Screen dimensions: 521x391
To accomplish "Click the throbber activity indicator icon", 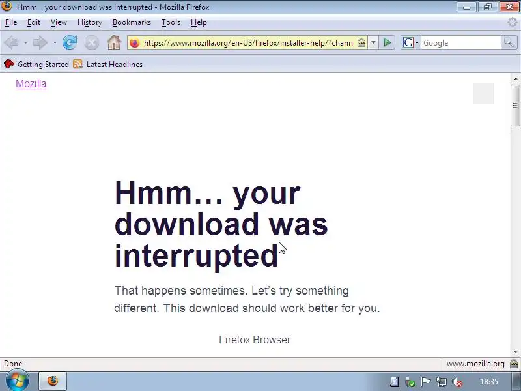I will (513, 22).
